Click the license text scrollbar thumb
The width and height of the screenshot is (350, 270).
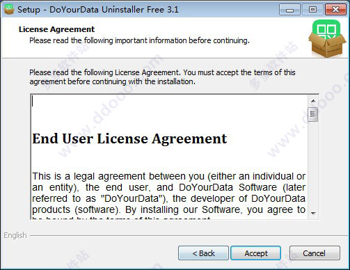click(313, 114)
